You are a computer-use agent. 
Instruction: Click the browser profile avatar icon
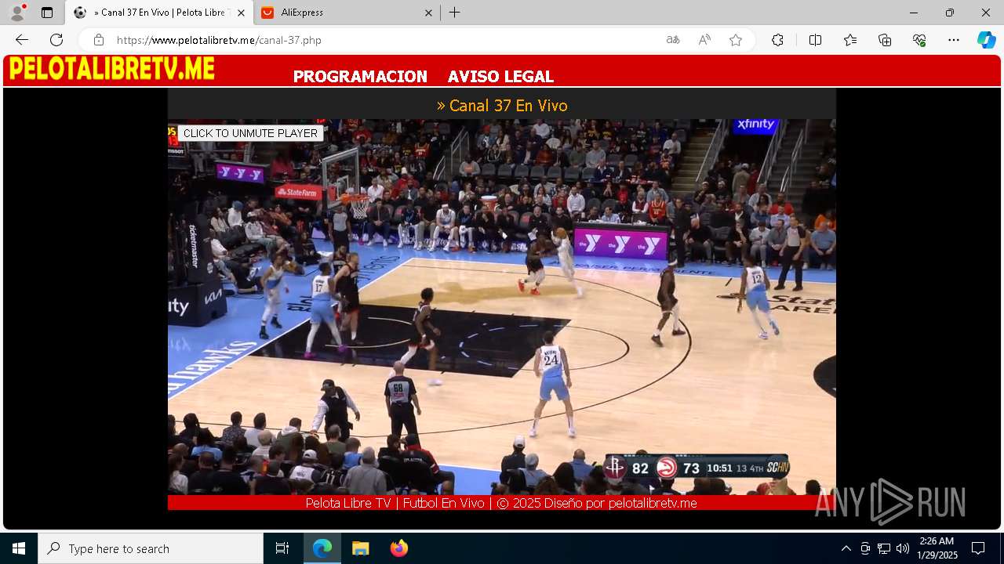pyautogui.click(x=17, y=13)
